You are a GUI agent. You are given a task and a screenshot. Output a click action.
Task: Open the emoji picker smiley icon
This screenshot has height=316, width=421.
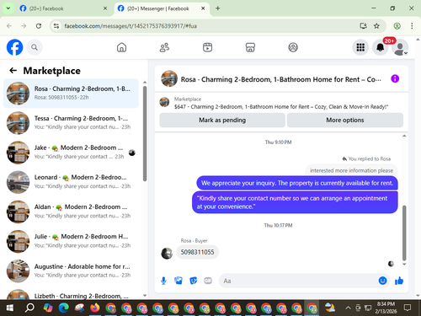(382, 281)
